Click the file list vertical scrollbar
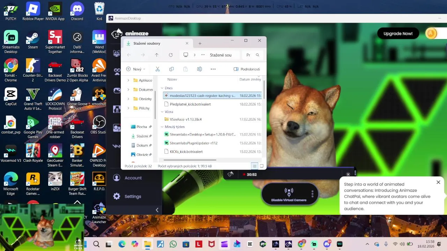The width and height of the screenshot is (447, 251). point(264,90)
